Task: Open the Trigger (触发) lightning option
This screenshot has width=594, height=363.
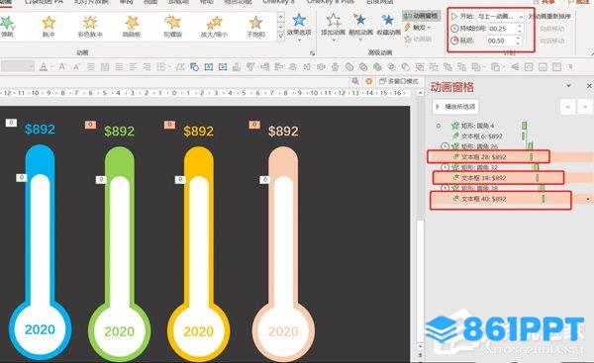Action: (417, 28)
